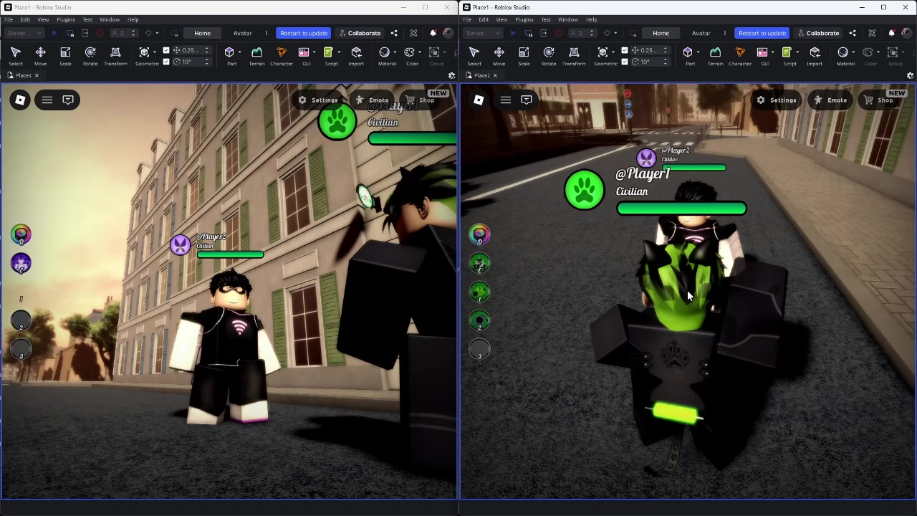Pick the Transform tool in right Studio window
Image resolution: width=917 pixels, height=516 pixels.
click(x=574, y=56)
